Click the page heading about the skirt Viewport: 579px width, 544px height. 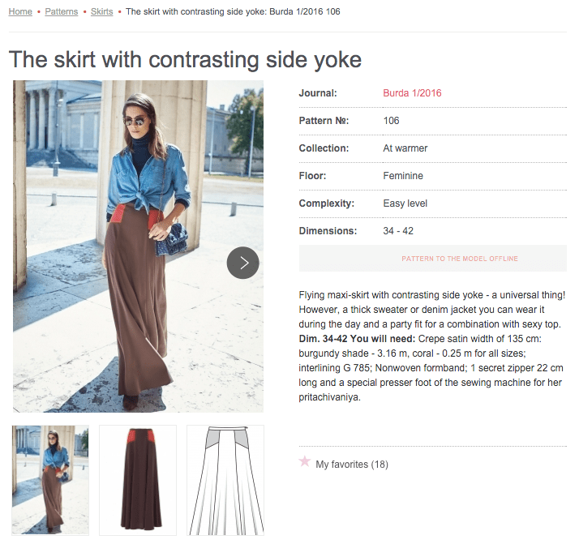coord(185,60)
